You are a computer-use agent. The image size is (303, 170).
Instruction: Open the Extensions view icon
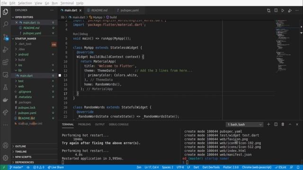point(5,62)
